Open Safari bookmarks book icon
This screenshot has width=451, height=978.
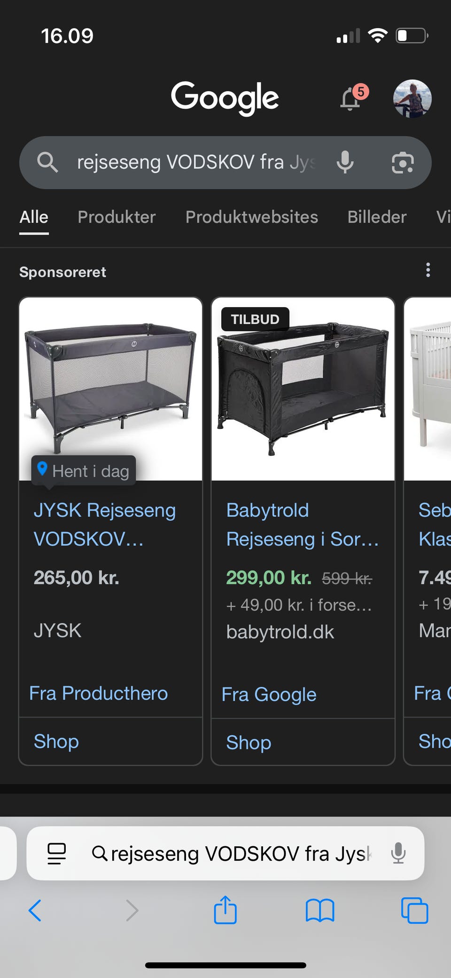point(320,911)
